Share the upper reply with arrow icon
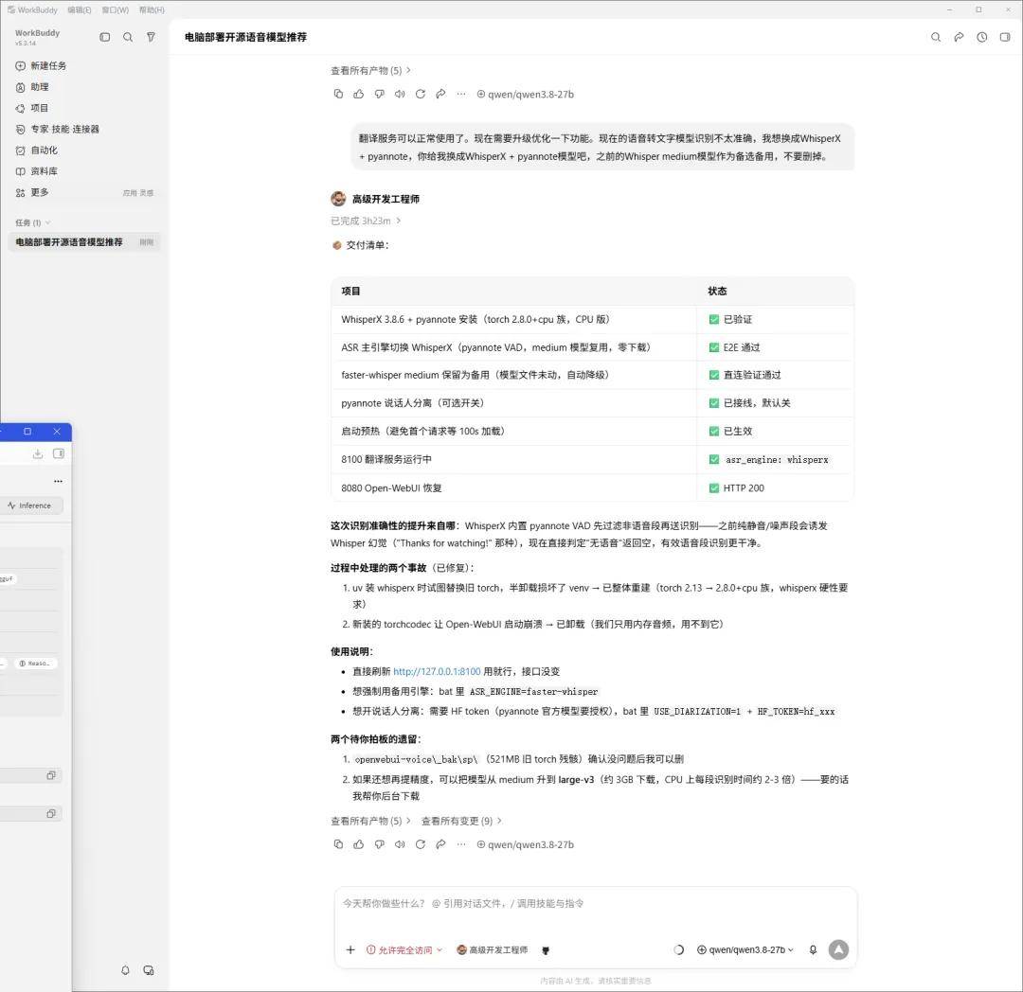Viewport: 1023px width, 992px height. coord(441,94)
